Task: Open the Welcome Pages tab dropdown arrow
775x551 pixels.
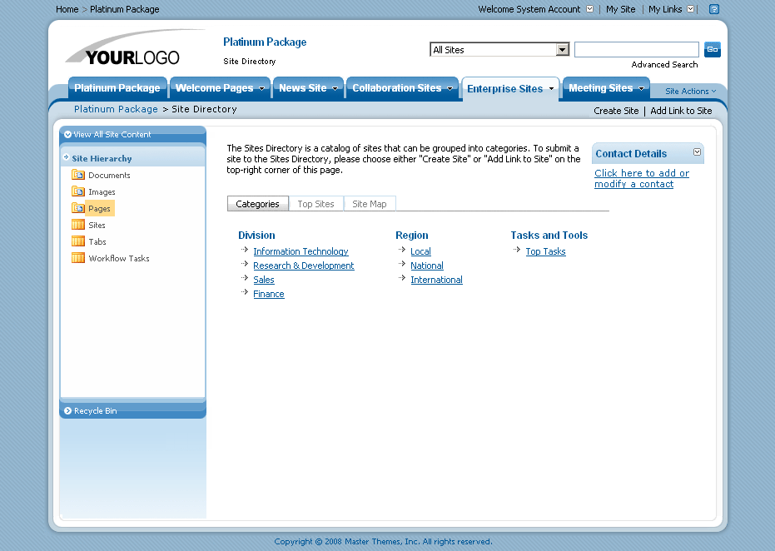Action: tap(262, 87)
